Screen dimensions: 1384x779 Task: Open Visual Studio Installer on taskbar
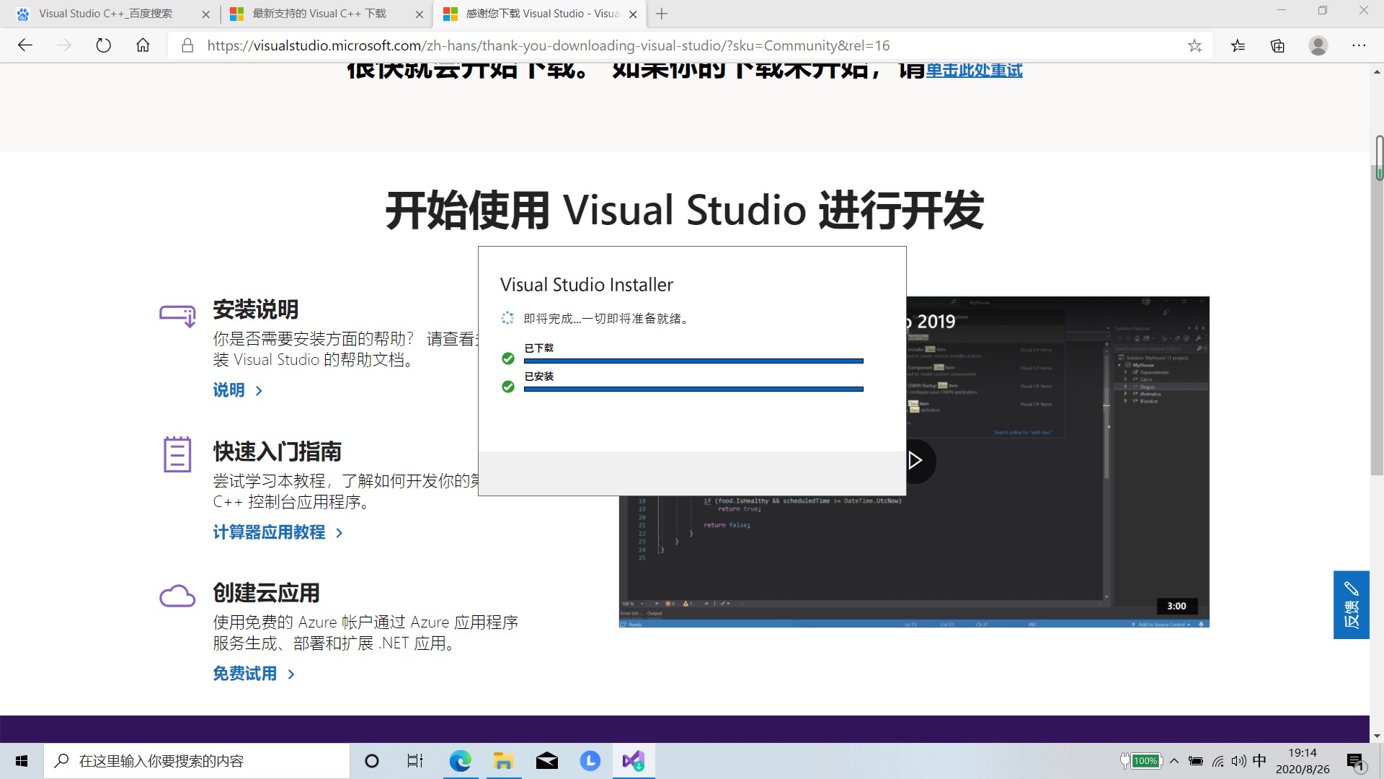tap(634, 761)
